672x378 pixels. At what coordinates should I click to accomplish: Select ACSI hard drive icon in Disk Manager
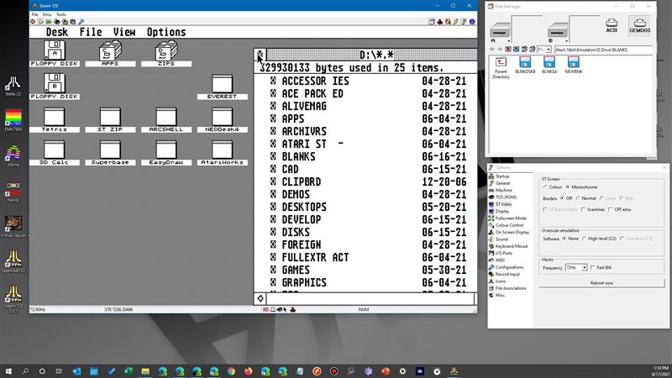[x=612, y=25]
